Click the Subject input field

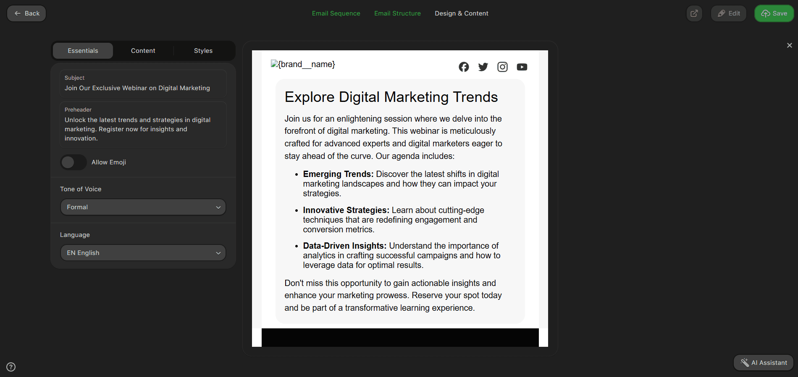tap(143, 88)
